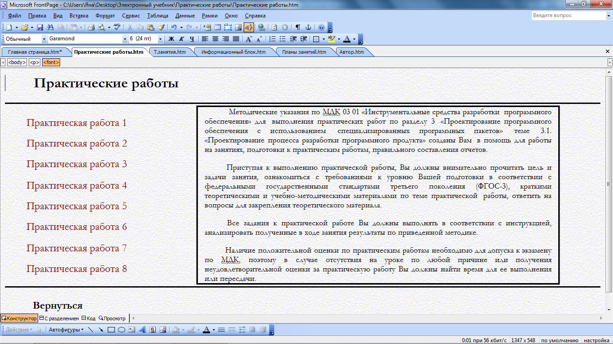Toggle the layer anchors icon
This screenshot has height=344, width=613.
[308, 27]
